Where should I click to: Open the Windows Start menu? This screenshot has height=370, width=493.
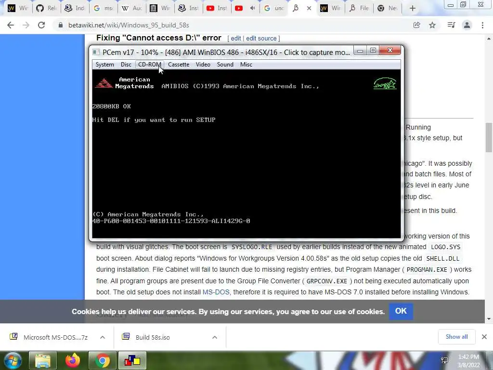click(x=13, y=360)
